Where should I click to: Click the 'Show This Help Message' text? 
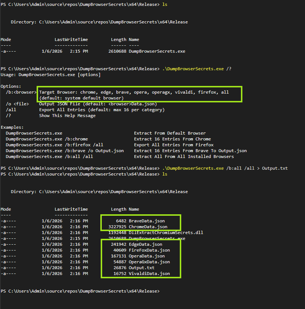[67, 116]
